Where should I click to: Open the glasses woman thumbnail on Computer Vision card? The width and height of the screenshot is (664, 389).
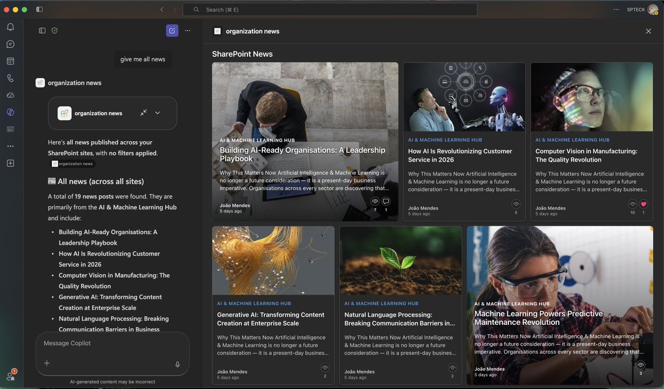592,97
